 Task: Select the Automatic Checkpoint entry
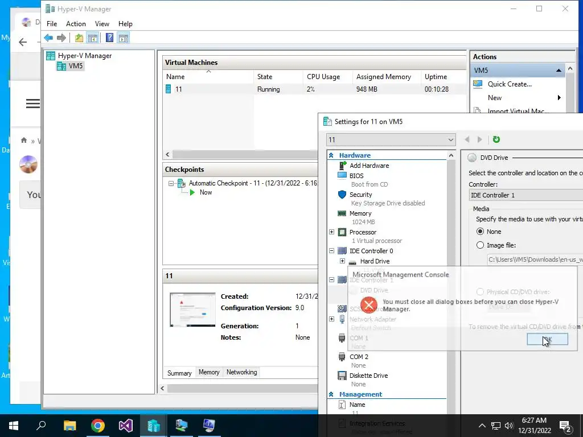coord(253,183)
